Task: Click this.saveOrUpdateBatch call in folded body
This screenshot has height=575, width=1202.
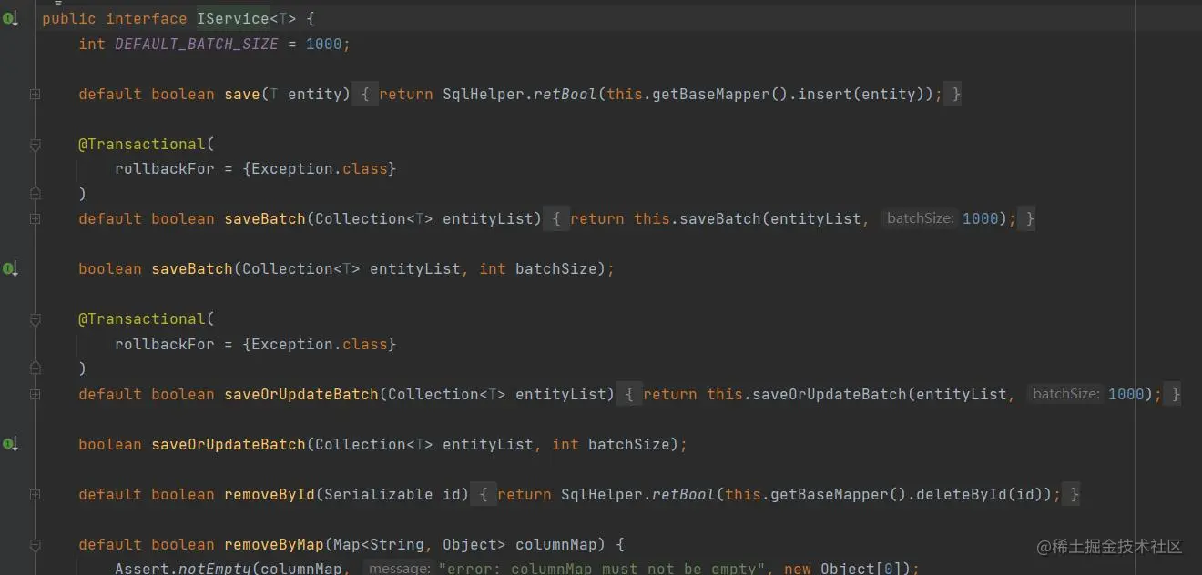Action: point(807,394)
